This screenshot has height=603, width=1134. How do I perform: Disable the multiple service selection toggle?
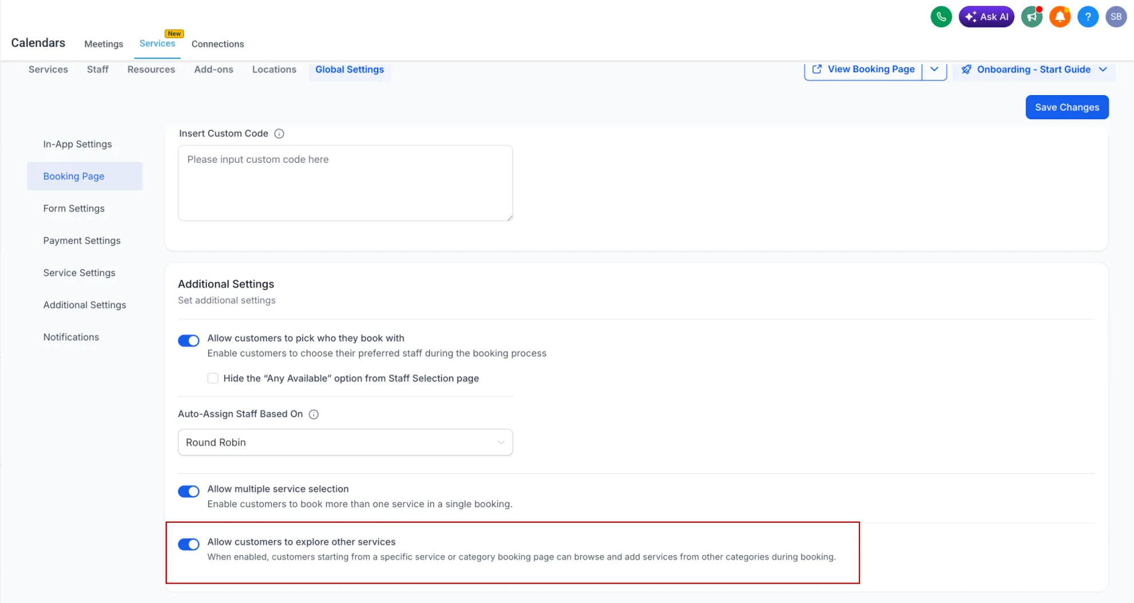pos(188,491)
